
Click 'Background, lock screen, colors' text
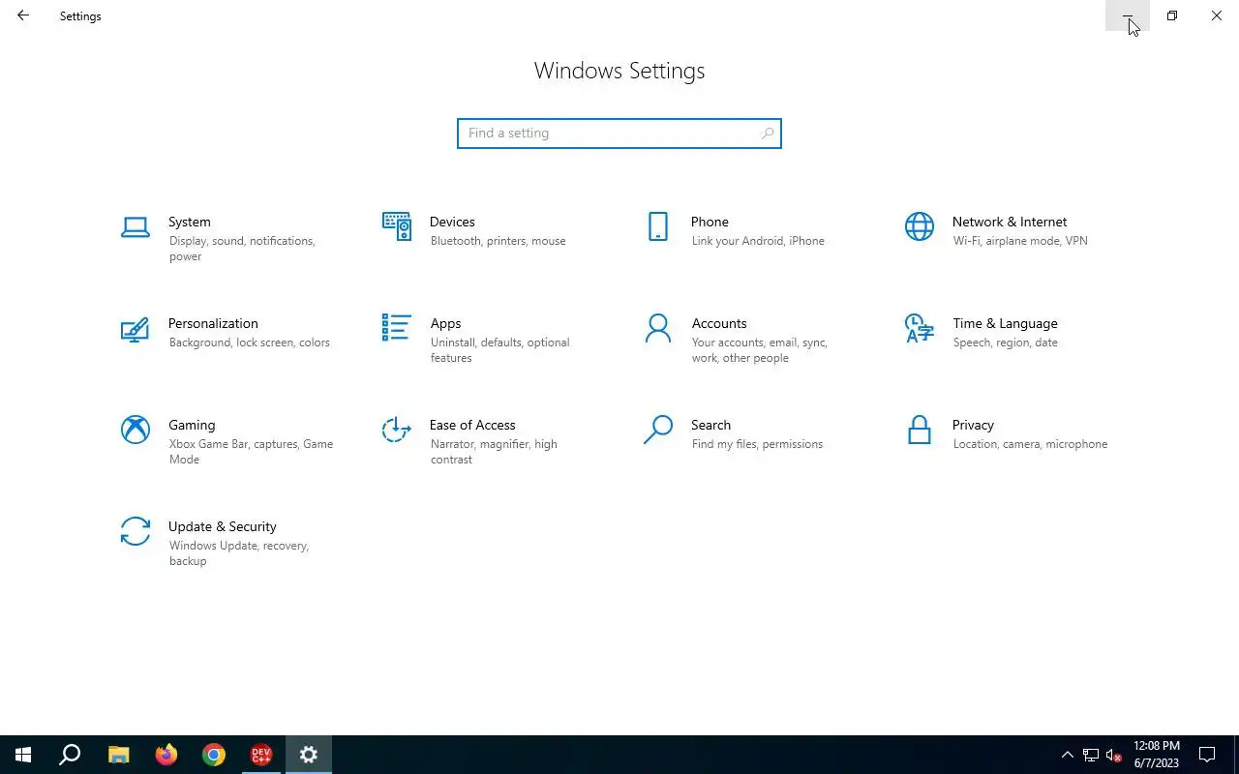pos(249,342)
